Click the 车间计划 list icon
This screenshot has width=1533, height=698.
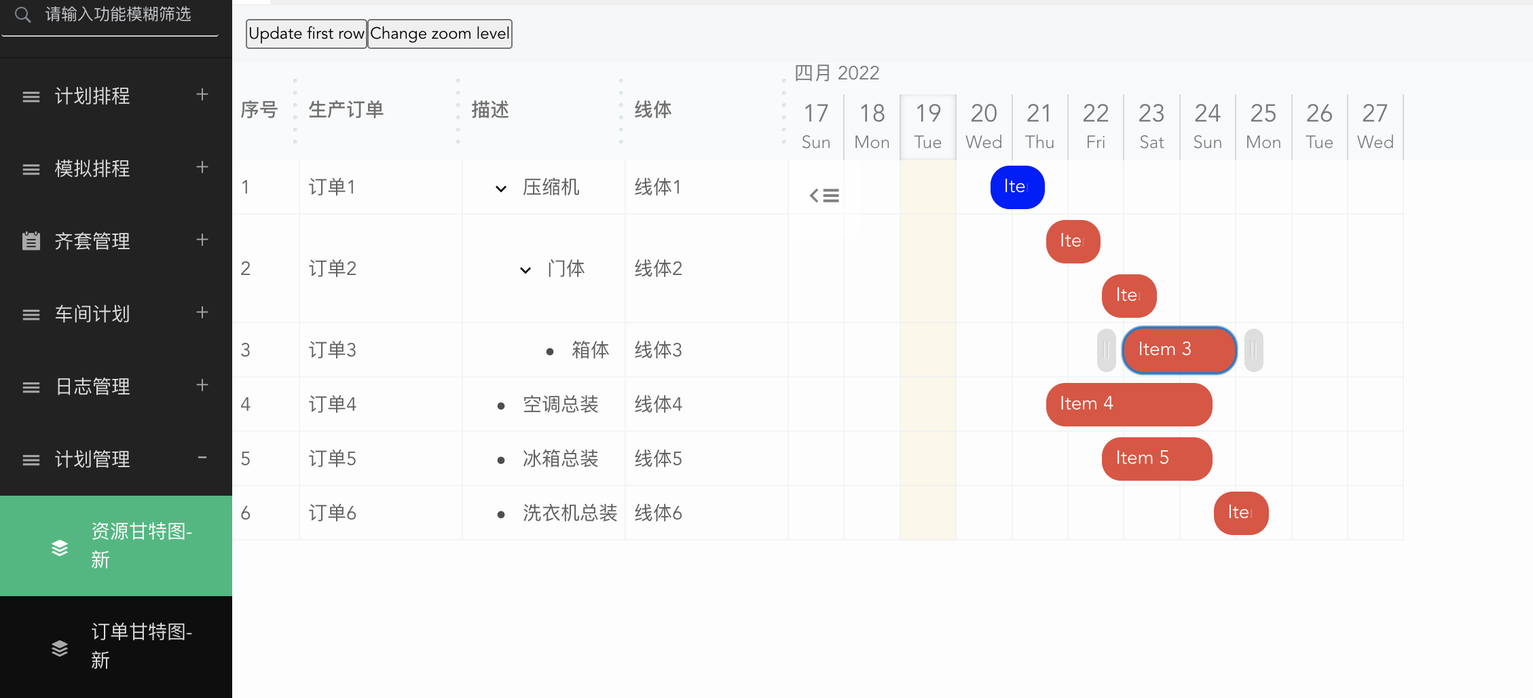(x=31, y=314)
